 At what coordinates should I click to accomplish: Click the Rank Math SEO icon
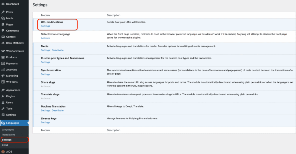3,43
